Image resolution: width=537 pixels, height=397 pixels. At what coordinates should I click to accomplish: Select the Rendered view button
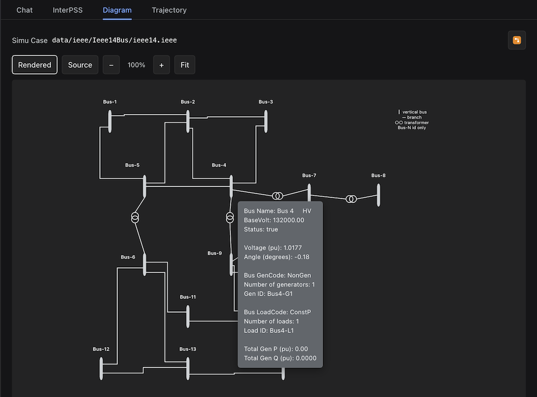tap(35, 65)
